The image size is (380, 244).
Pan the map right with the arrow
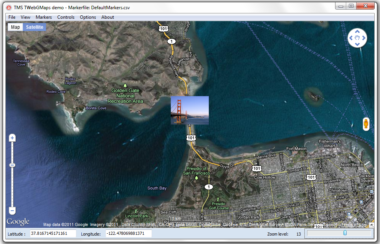(364, 38)
